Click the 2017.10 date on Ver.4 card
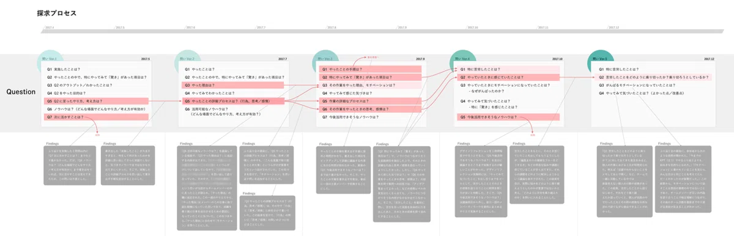This screenshot has width=734, height=236. coord(557,59)
